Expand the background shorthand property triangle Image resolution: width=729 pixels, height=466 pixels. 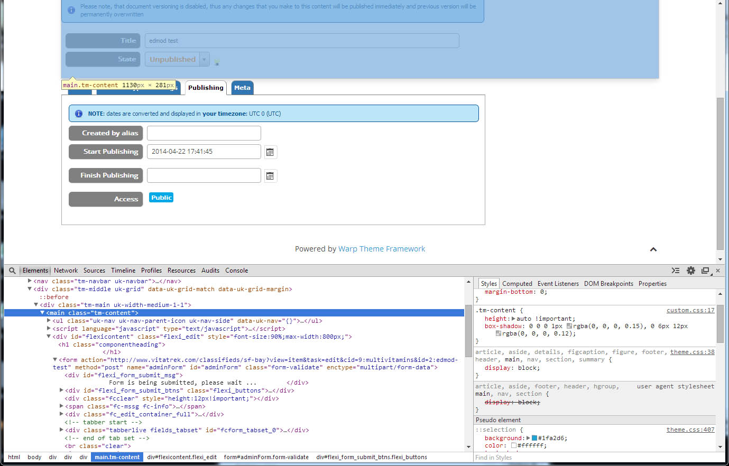tap(528, 438)
